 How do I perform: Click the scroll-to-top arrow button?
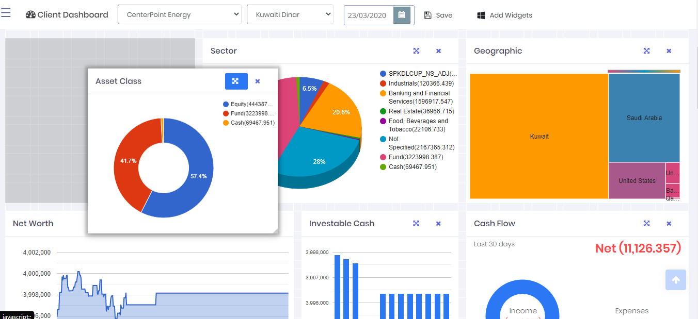click(x=676, y=280)
